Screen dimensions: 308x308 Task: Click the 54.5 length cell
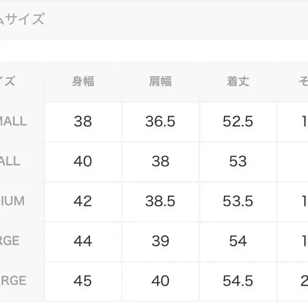[x=238, y=281]
